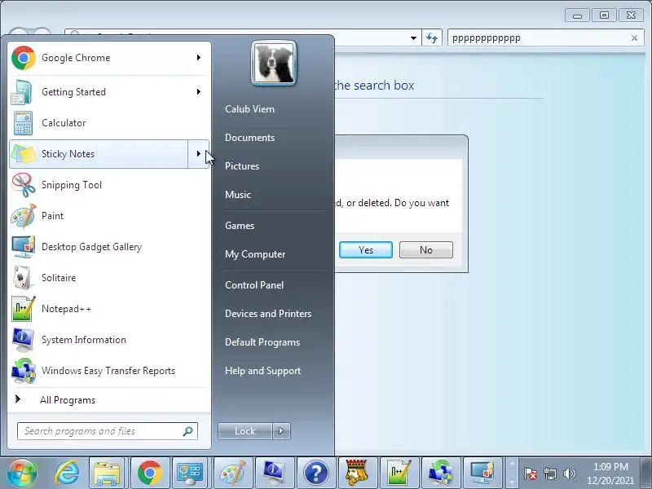The height and width of the screenshot is (489, 652).
Task: Open Windows Easy Transfer taskbar icon
Action: (x=440, y=473)
